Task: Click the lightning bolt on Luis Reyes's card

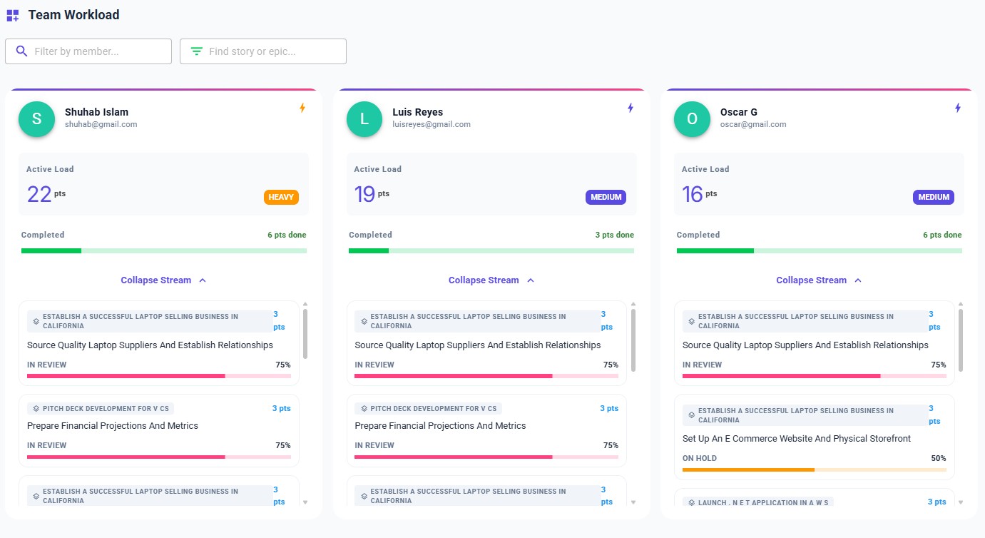Action: click(630, 108)
